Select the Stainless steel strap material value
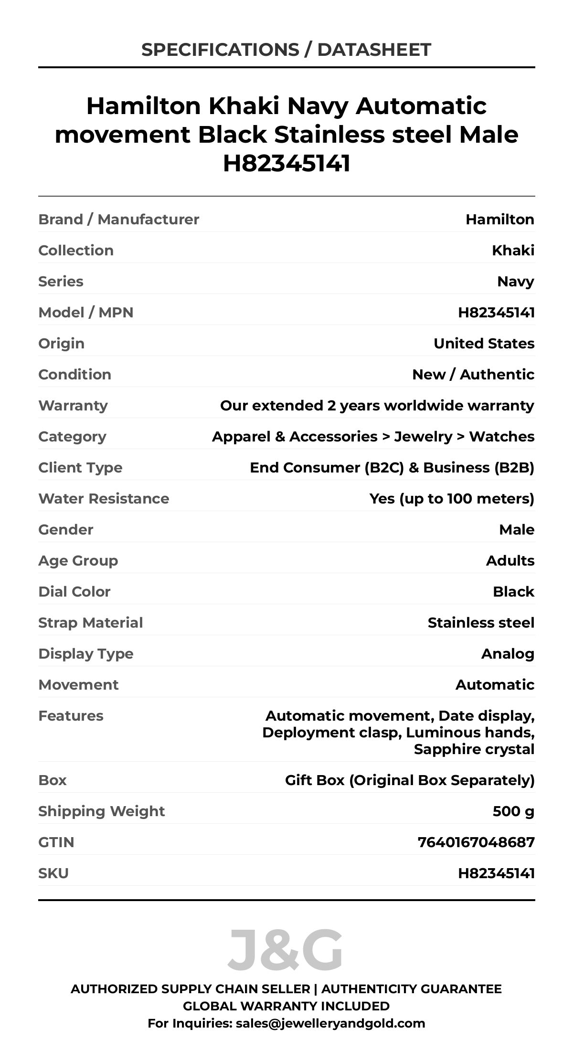 481,622
